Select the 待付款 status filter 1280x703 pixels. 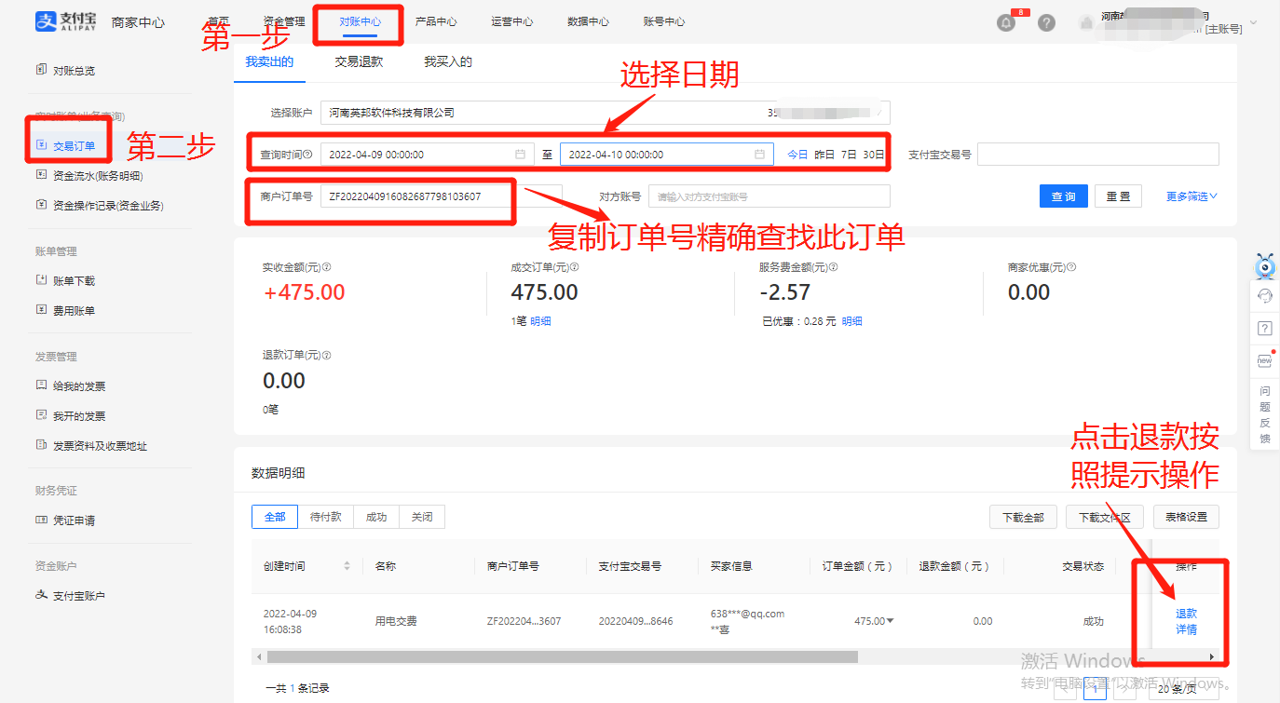click(x=326, y=517)
